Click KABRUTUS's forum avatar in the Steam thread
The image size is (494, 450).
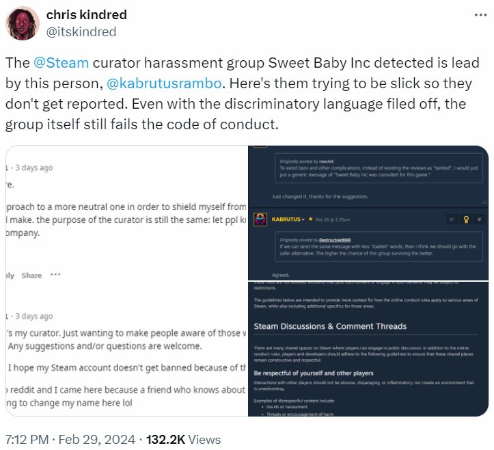coord(260,220)
